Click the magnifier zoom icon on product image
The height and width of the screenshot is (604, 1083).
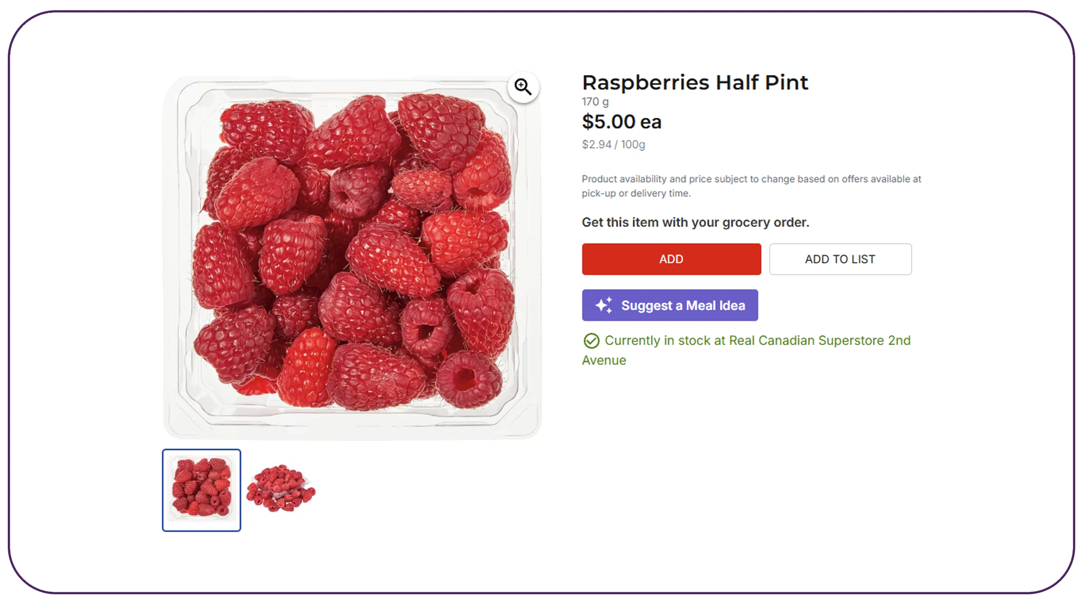pyautogui.click(x=523, y=87)
